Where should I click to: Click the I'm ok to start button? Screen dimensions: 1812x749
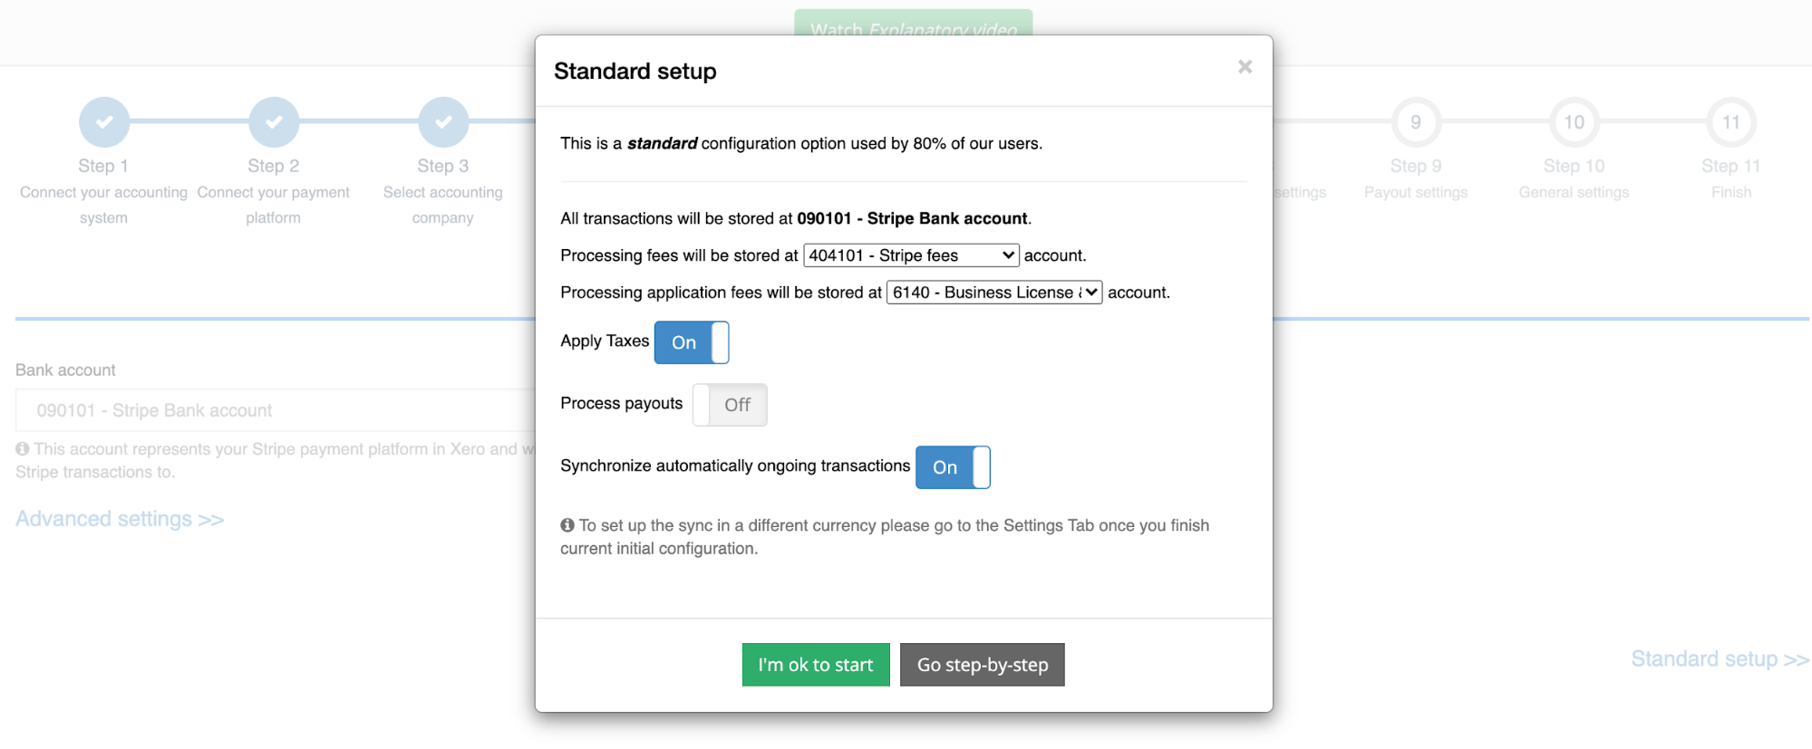point(816,665)
